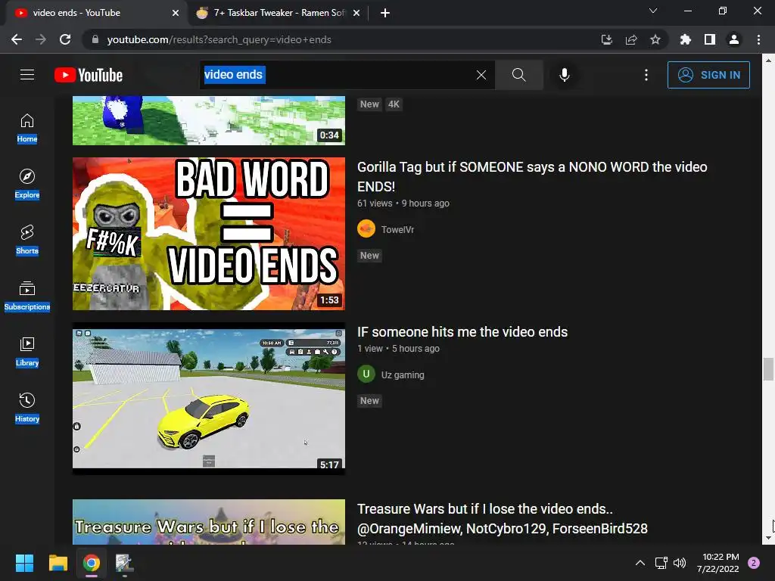Open the clock showing 10:22 PM
Image resolution: width=775 pixels, height=581 pixels.
717,563
